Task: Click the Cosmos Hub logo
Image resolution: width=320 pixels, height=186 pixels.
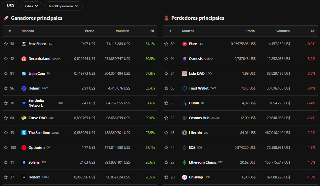Action: click(184, 118)
